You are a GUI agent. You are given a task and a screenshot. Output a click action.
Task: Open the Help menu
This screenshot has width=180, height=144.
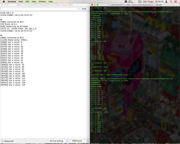(50, 1)
